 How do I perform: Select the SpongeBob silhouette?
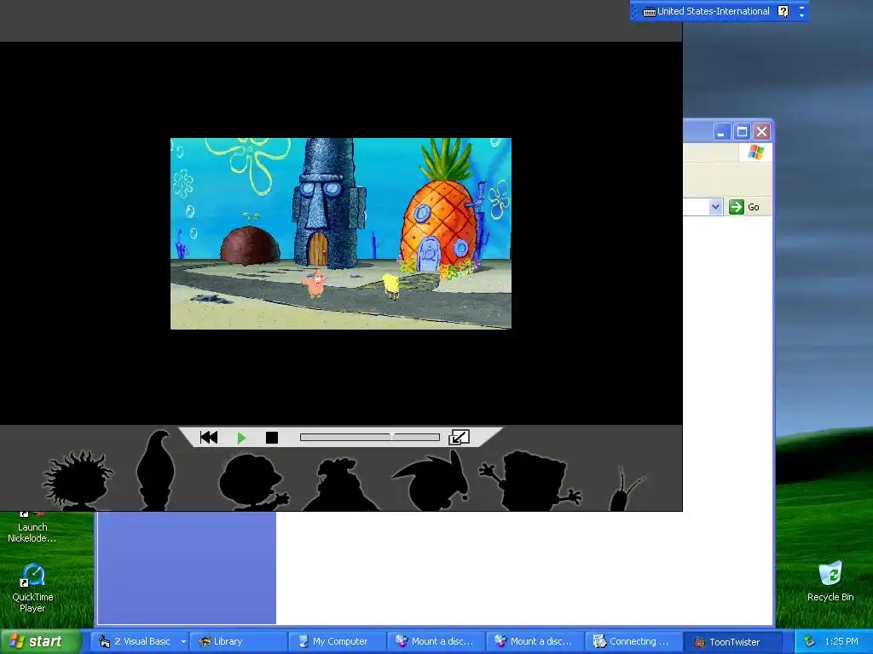530,481
